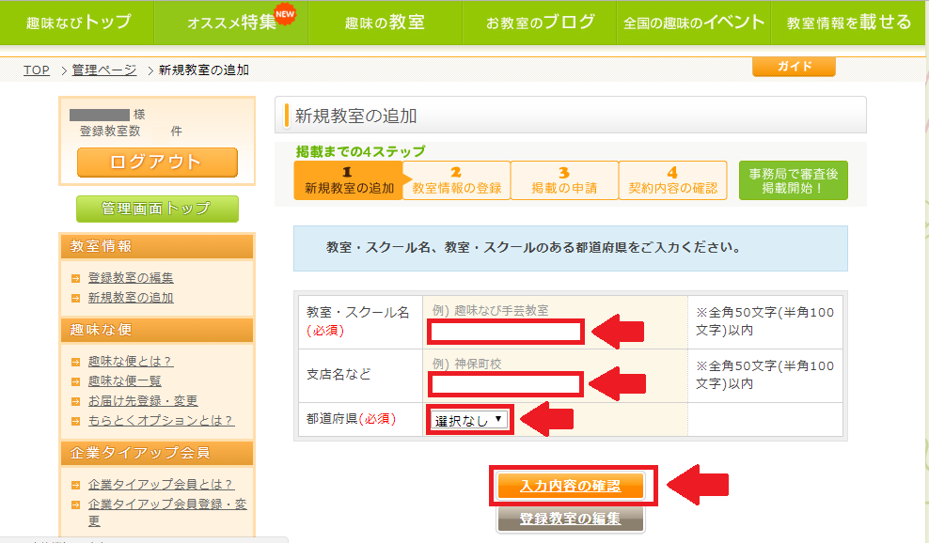Open お教室のブログ navigation tab
929x543 pixels.
tap(540, 23)
